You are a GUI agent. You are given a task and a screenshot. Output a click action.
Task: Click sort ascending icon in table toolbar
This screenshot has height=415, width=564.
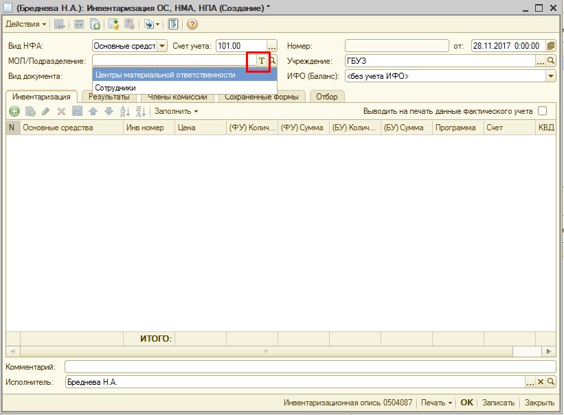coord(124,111)
